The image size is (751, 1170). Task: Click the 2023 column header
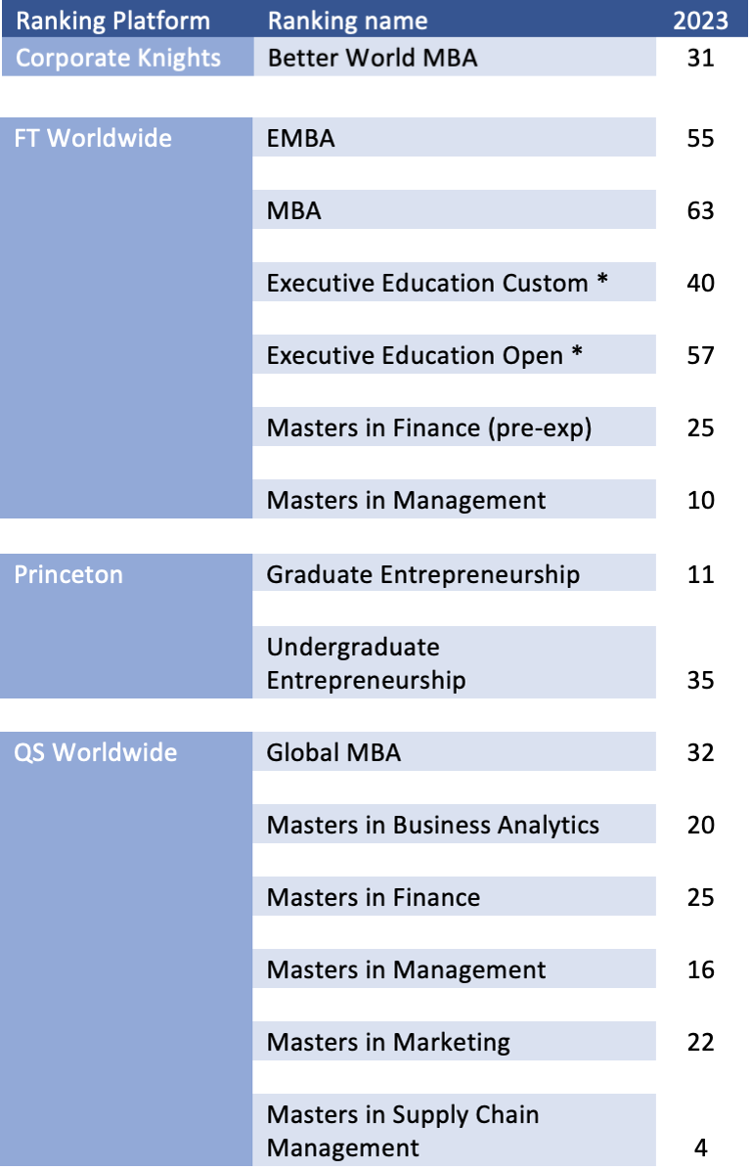click(x=700, y=21)
